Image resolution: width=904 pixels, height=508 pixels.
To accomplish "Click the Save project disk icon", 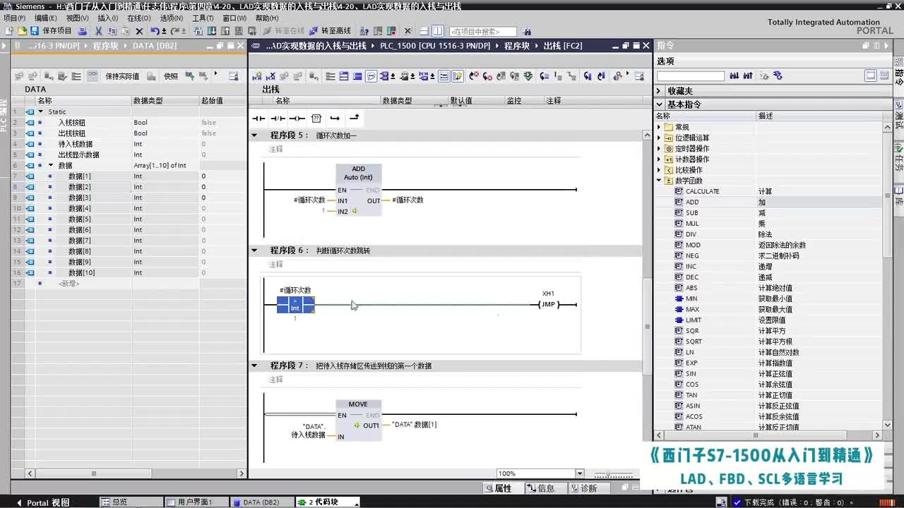I will 34,31.
